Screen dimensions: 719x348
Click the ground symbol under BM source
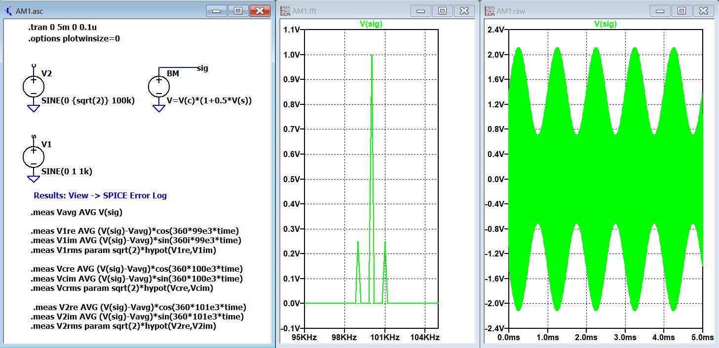(x=159, y=108)
